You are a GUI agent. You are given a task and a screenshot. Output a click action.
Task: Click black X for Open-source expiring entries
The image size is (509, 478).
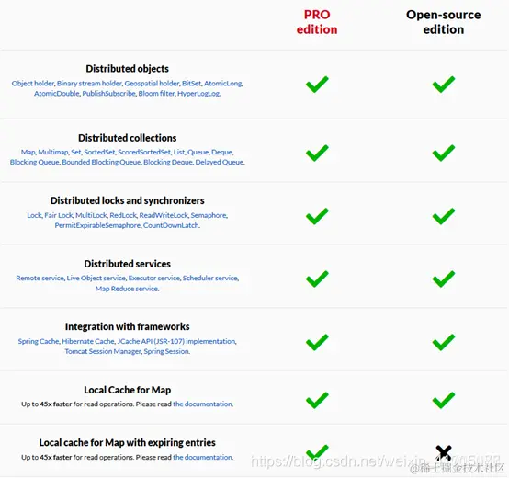pyautogui.click(x=444, y=452)
